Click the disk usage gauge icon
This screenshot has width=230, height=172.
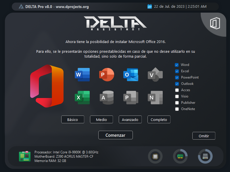(205, 157)
